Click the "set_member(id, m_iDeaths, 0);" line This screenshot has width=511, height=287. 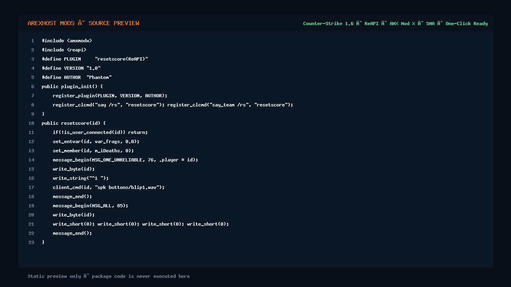[x=93, y=151]
